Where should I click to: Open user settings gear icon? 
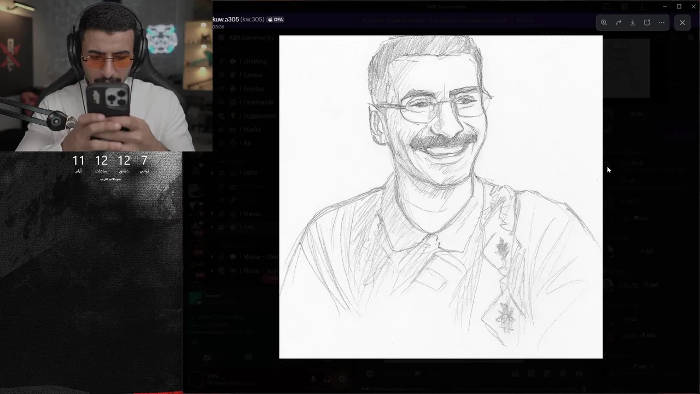342,379
